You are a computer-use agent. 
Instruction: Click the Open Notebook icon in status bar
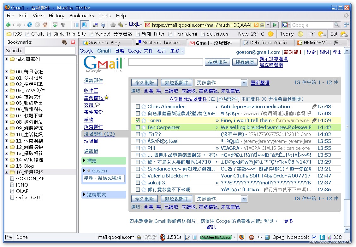pyautogui.click(x=267, y=237)
